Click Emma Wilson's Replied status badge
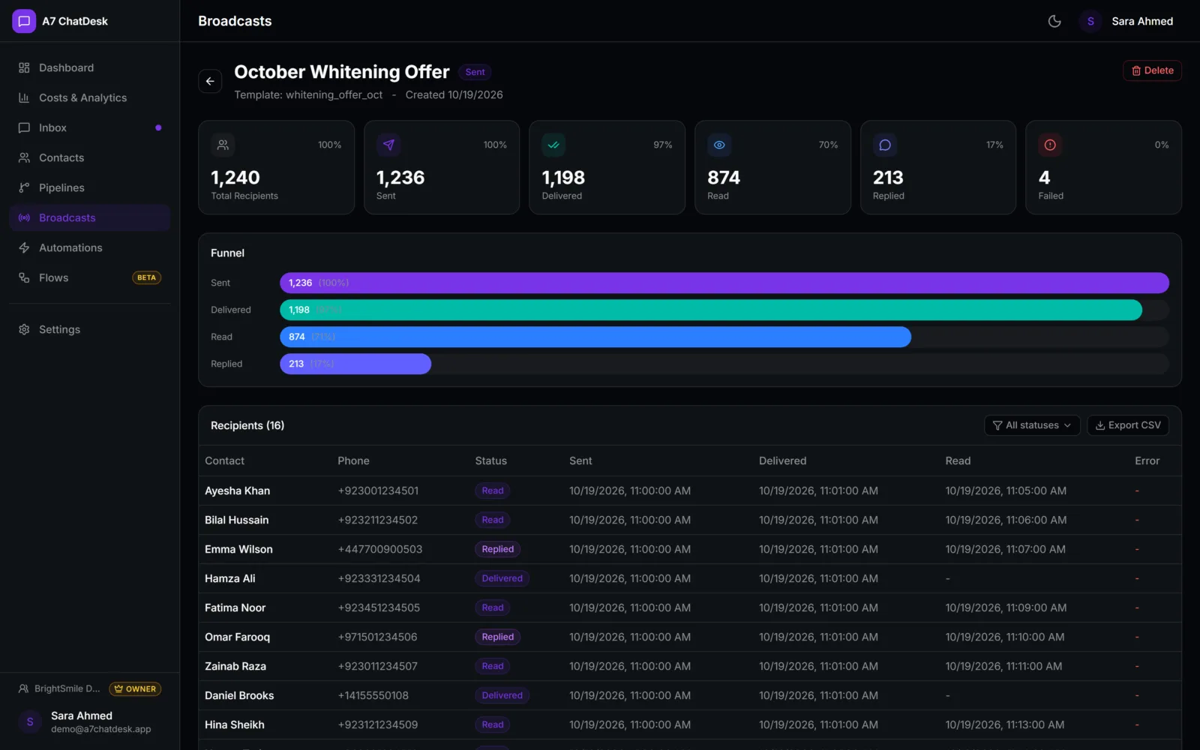 (x=498, y=549)
